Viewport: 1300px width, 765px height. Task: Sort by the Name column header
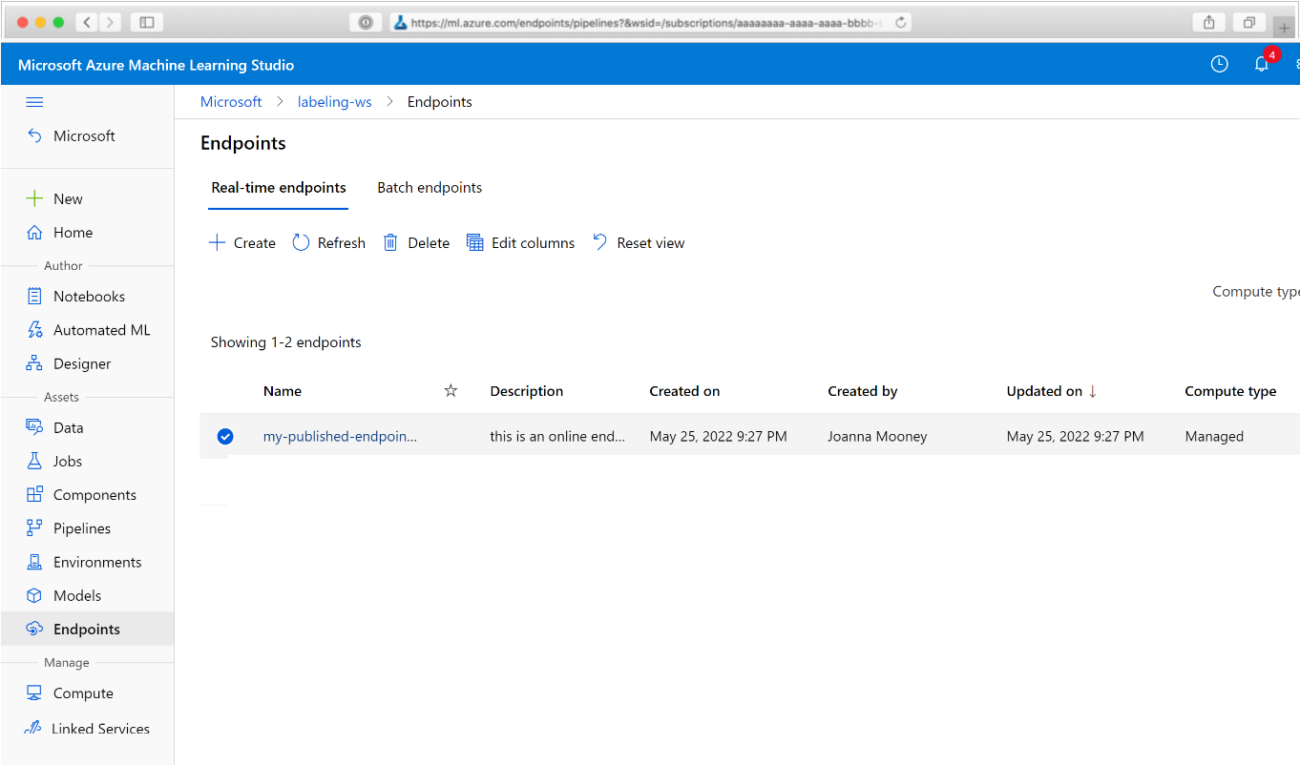[x=283, y=391]
